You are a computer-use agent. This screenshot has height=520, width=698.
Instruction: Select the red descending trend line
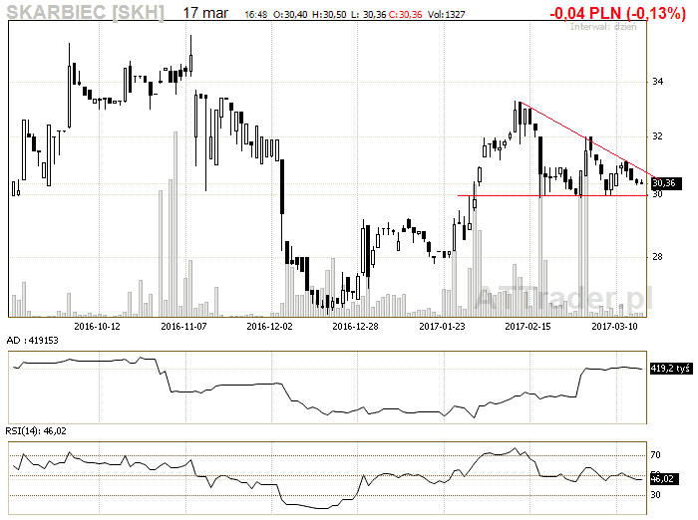coord(578,134)
